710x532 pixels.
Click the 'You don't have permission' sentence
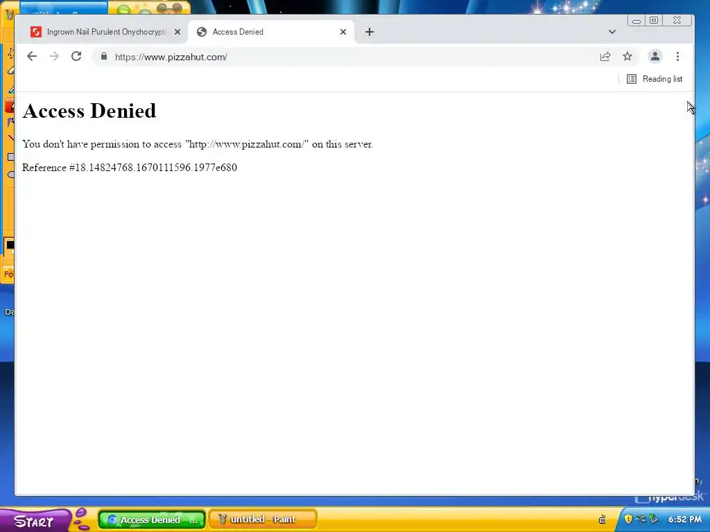198,144
